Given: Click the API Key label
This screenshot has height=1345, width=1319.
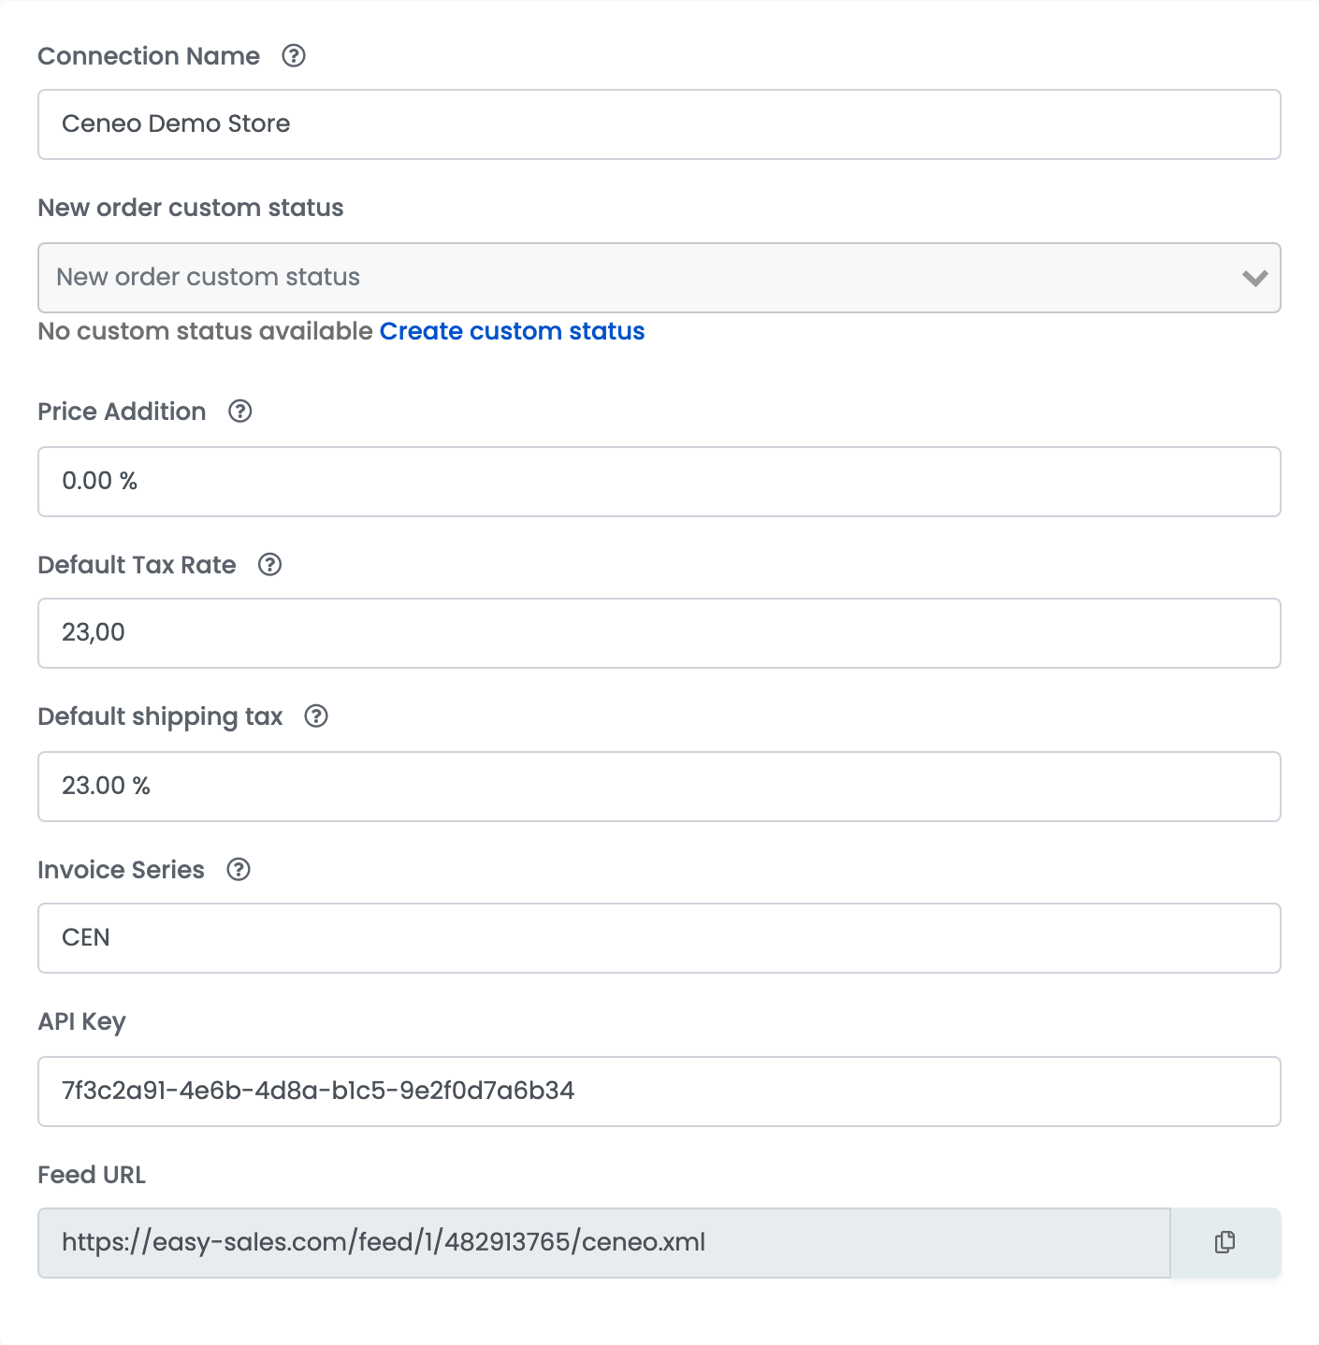Looking at the screenshot, I should coord(81,1021).
